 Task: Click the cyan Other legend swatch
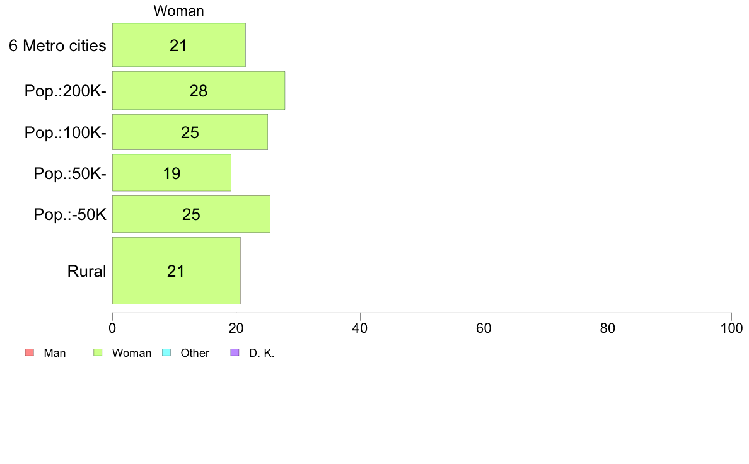(166, 352)
